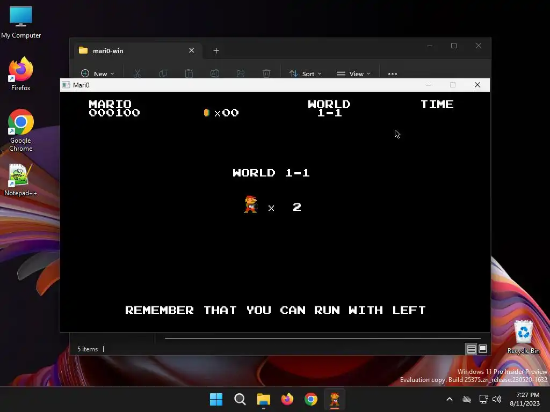Click the Rename icon in File Explorer toolbar
Viewport: 550px width, 412px height.
[215, 73]
